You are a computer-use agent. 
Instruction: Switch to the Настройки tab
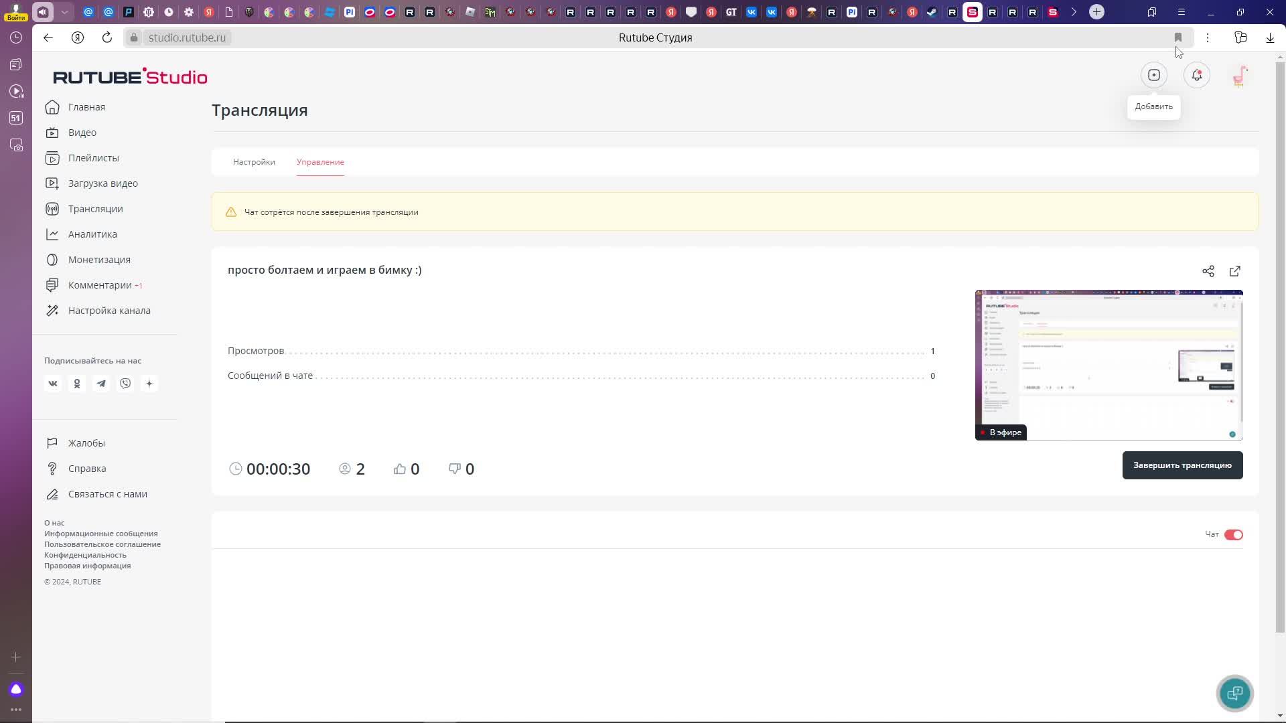pyautogui.click(x=254, y=162)
